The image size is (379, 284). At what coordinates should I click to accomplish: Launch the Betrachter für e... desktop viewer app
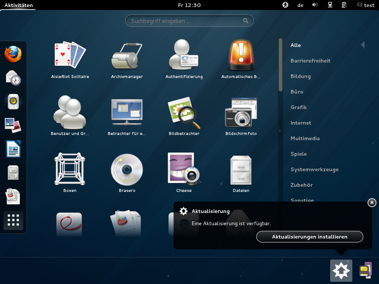tap(127, 116)
